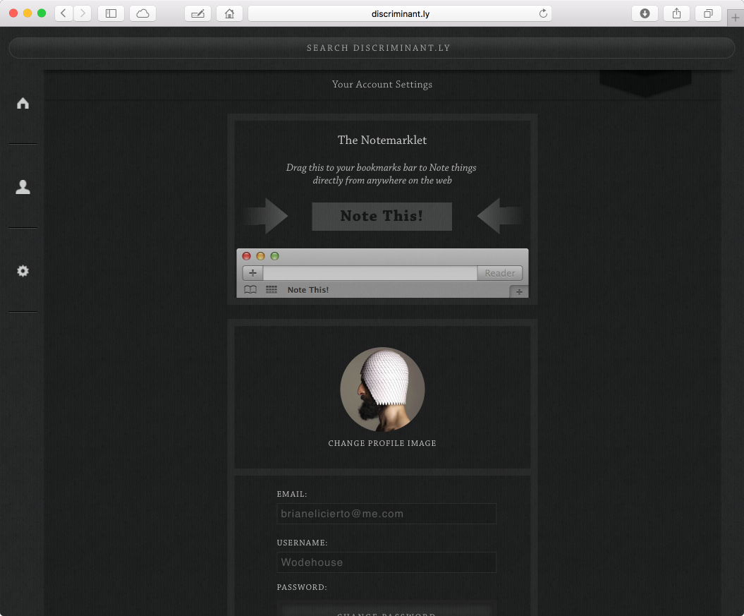Click the Safari home toolbar button
The height and width of the screenshot is (616, 744).
pos(229,13)
